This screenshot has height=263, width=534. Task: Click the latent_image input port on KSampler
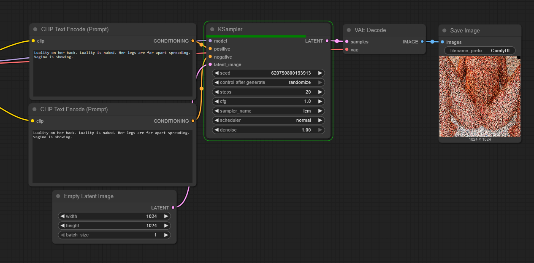point(210,64)
